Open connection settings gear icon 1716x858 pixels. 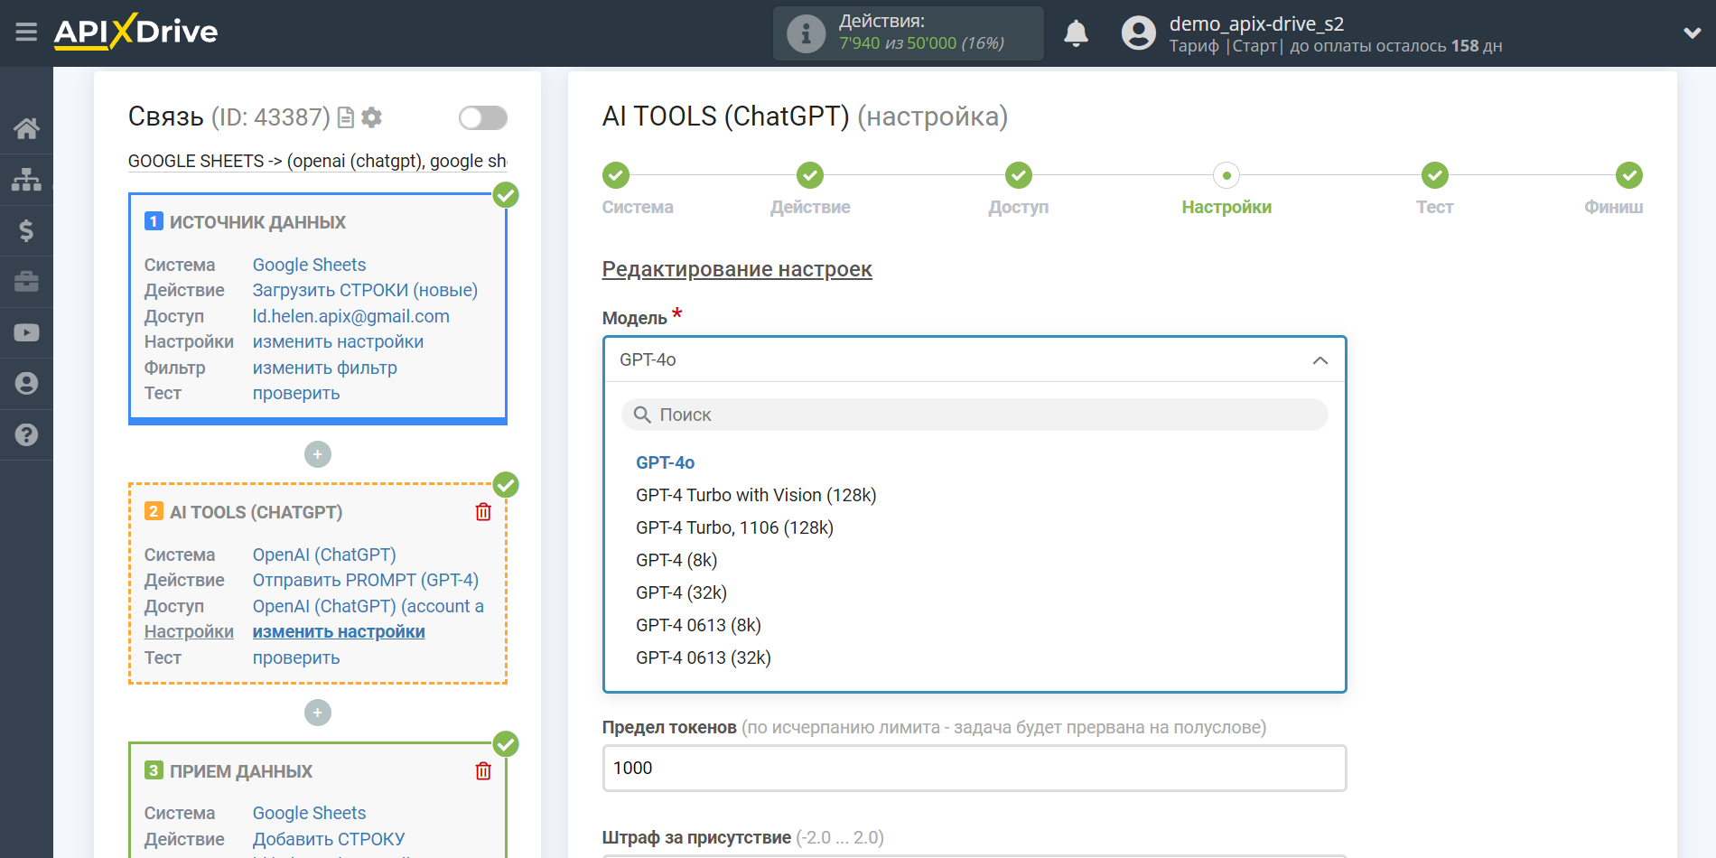(371, 117)
